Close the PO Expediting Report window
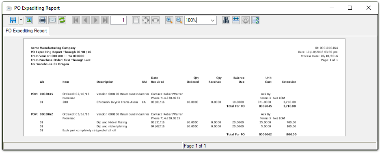This screenshot has width=382, height=154. click(x=368, y=8)
